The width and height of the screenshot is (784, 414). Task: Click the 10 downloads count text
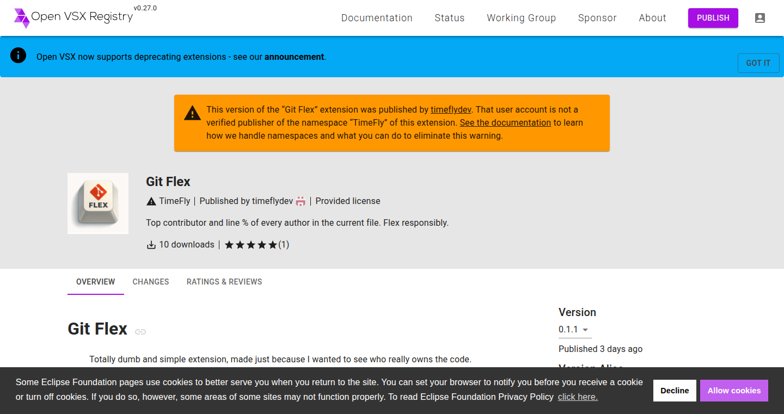pos(187,245)
